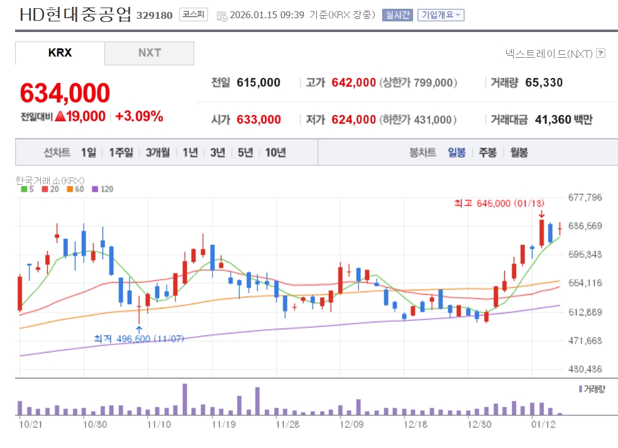Click the HD현대중공업 stock title

[75, 14]
